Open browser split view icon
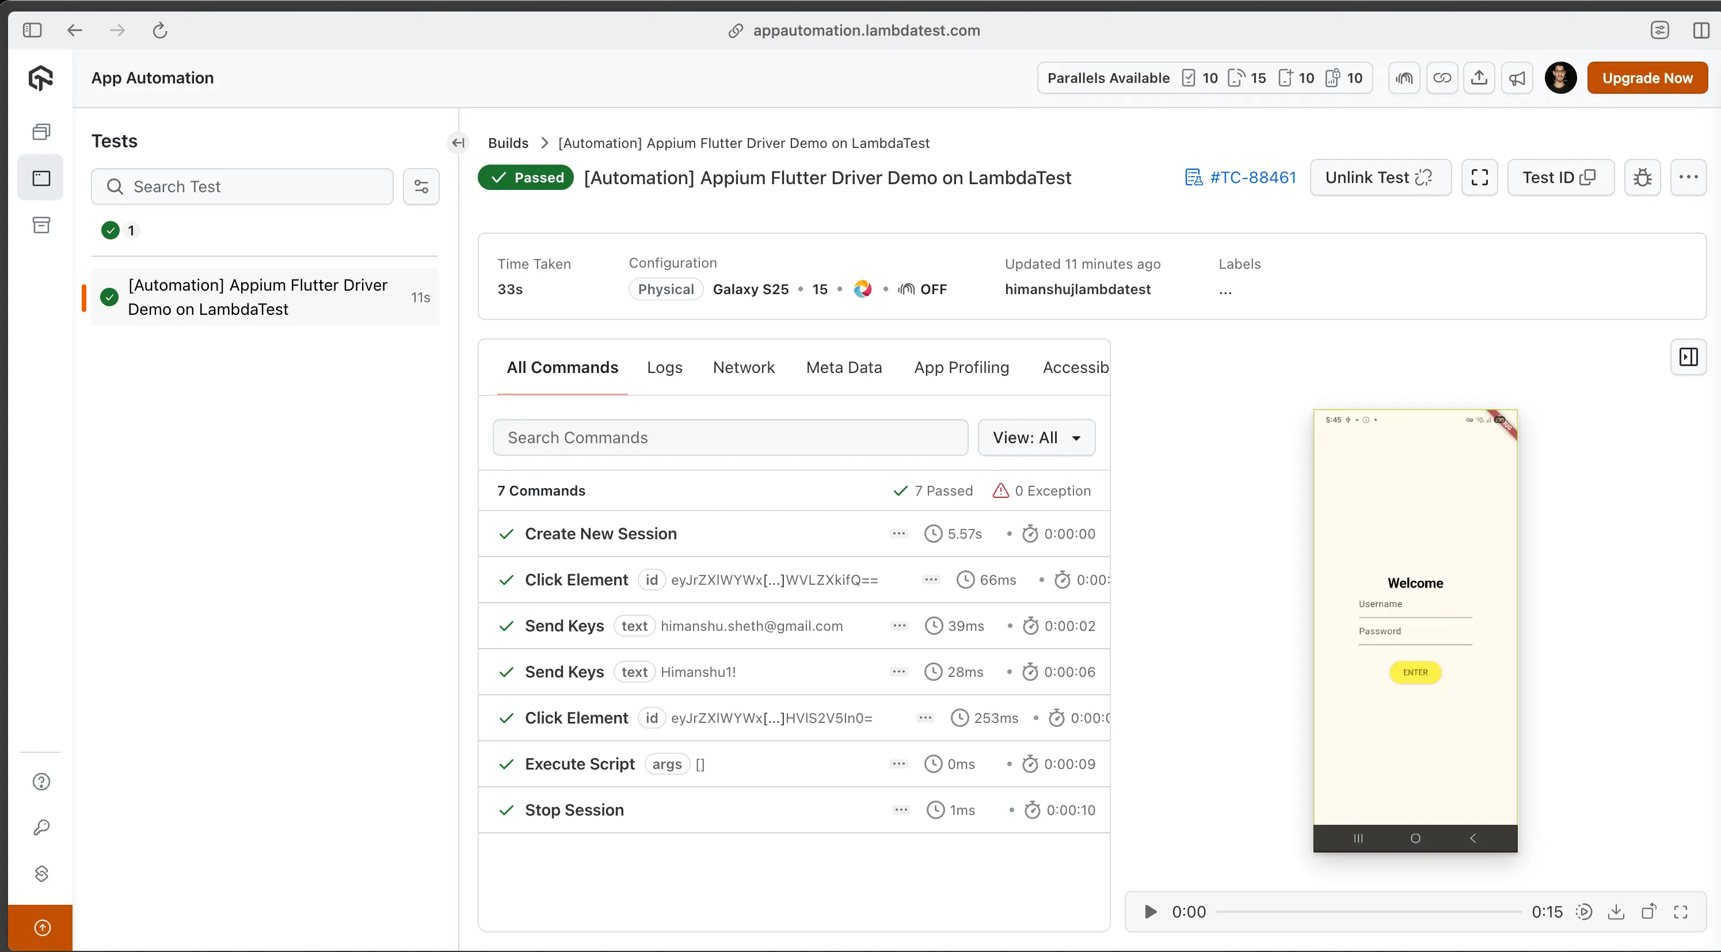The height and width of the screenshot is (952, 1721). 1701,30
